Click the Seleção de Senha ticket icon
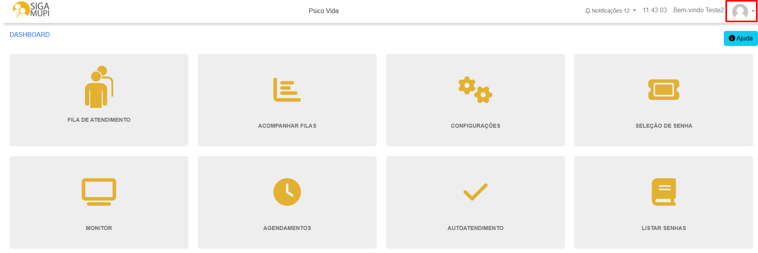The height and width of the screenshot is (253, 758). coord(663,89)
